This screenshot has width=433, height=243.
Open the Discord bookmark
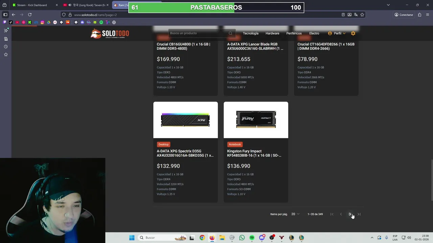tap(82, 22)
